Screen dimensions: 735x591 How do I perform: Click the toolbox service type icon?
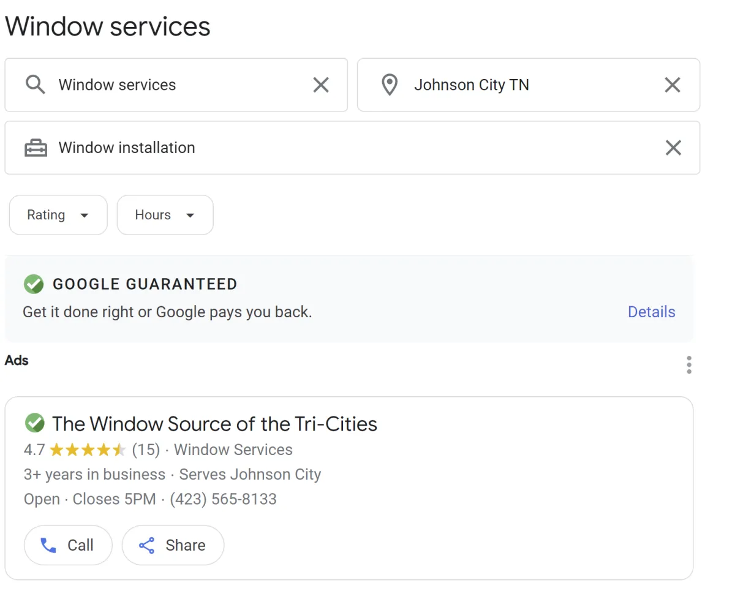(36, 148)
